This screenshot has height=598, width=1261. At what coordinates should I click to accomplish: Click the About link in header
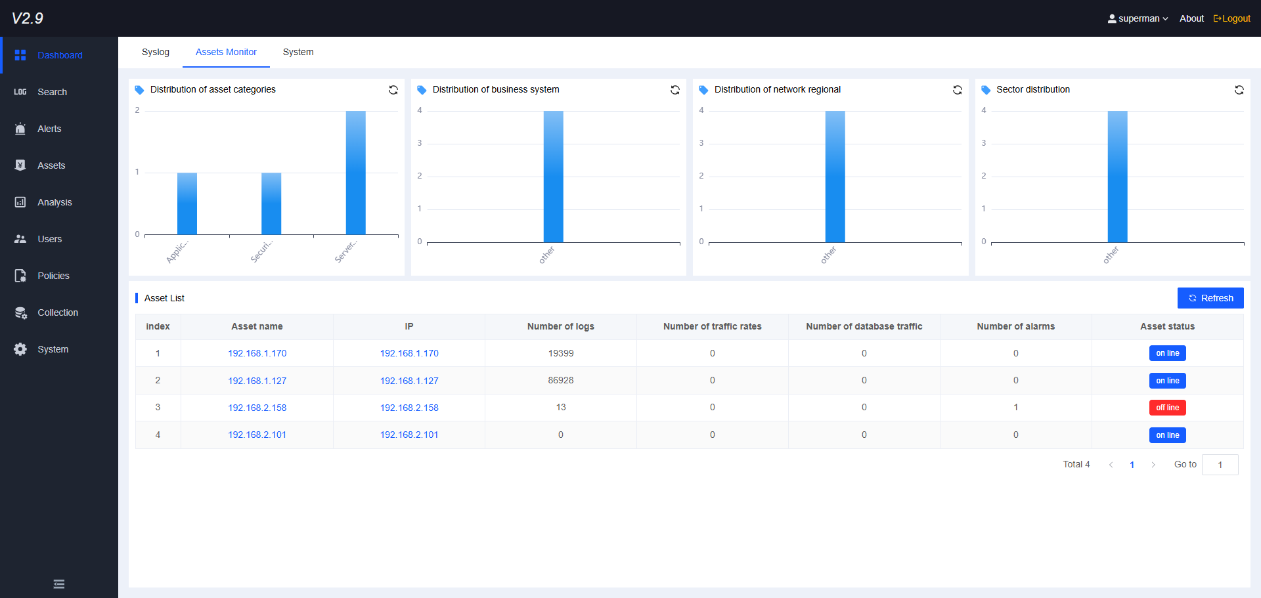[1191, 18]
